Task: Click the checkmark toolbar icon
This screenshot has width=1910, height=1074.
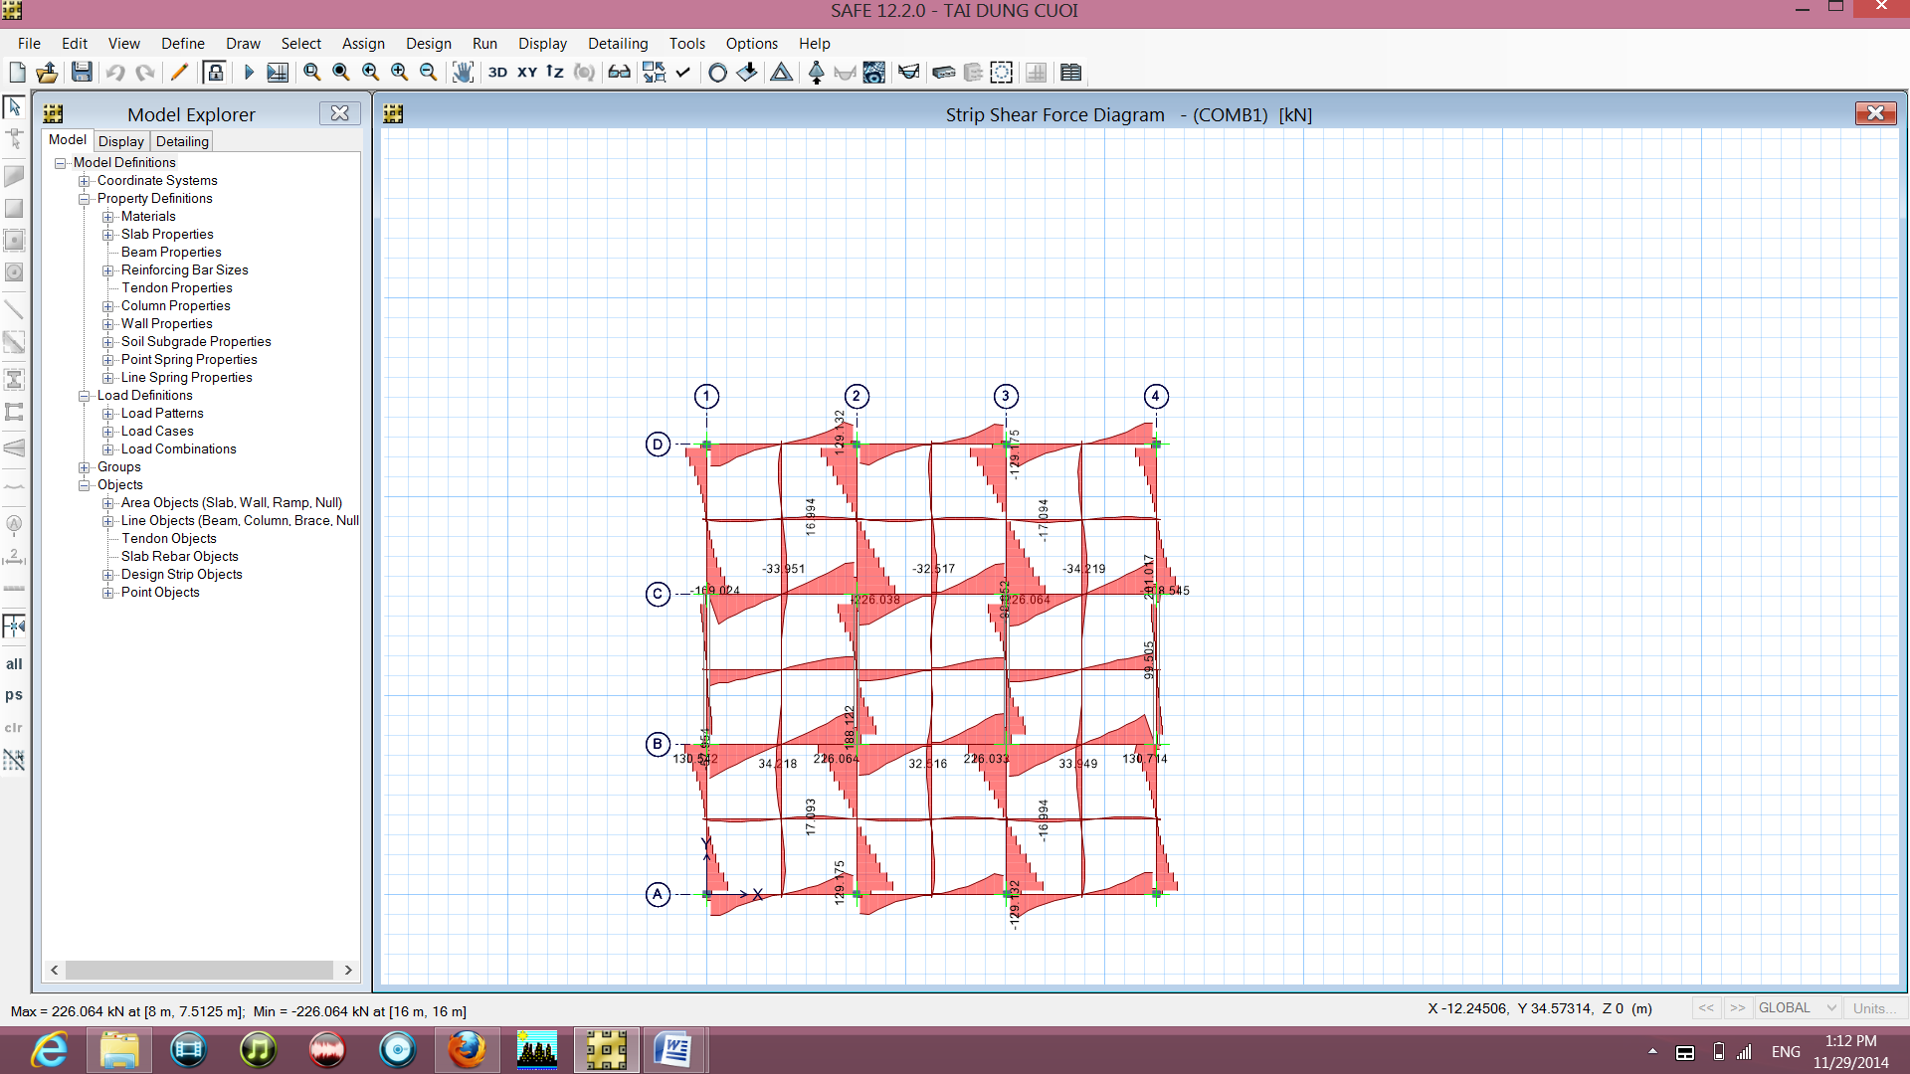Action: 683,73
